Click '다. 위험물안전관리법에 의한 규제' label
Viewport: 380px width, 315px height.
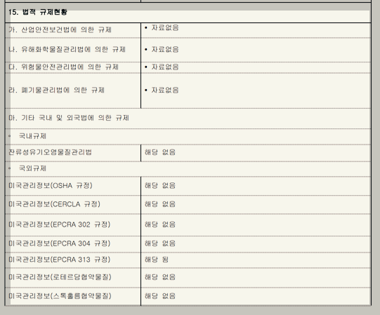[63, 67]
